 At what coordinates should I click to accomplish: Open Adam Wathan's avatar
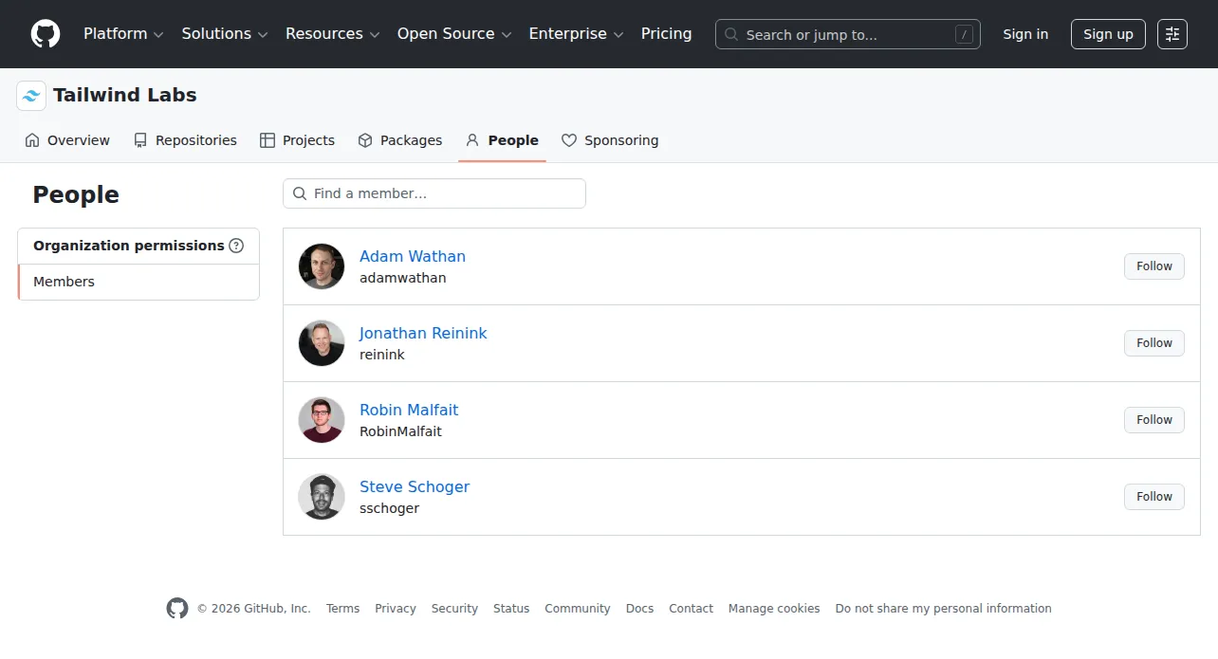tap(322, 266)
